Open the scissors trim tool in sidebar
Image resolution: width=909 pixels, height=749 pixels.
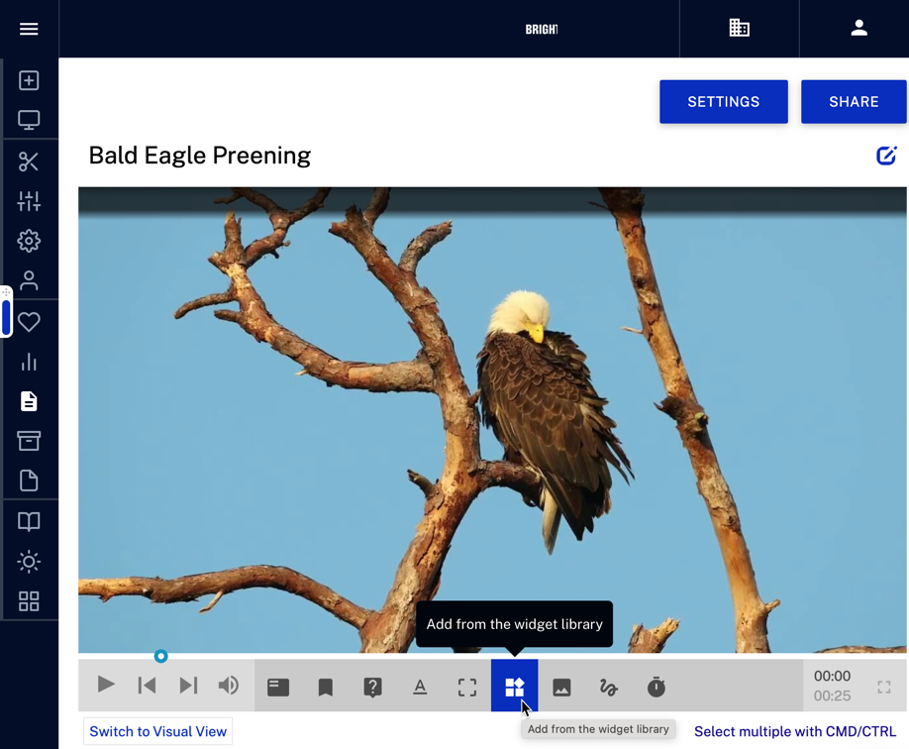pos(29,161)
